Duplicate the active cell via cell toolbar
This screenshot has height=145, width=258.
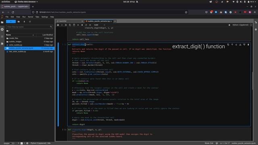click(228, 45)
